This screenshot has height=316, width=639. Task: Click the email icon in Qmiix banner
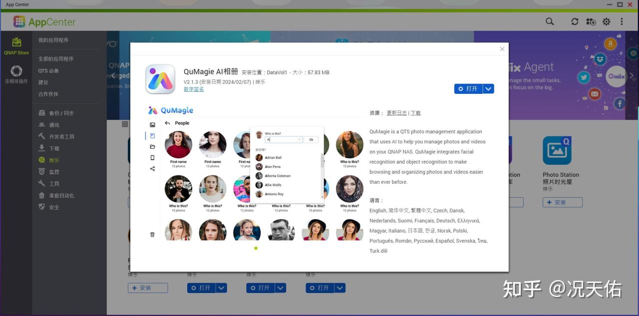click(594, 94)
